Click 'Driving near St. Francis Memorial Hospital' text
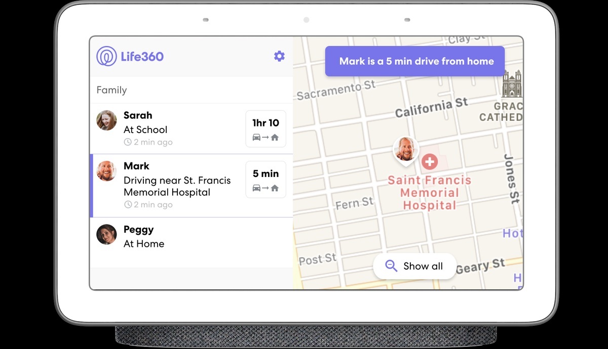608x349 pixels. point(177,186)
